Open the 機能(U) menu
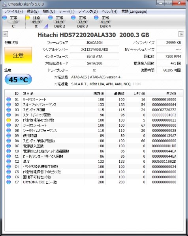Image resolution: width=188 pixels, height=236 pixels. click(x=49, y=11)
